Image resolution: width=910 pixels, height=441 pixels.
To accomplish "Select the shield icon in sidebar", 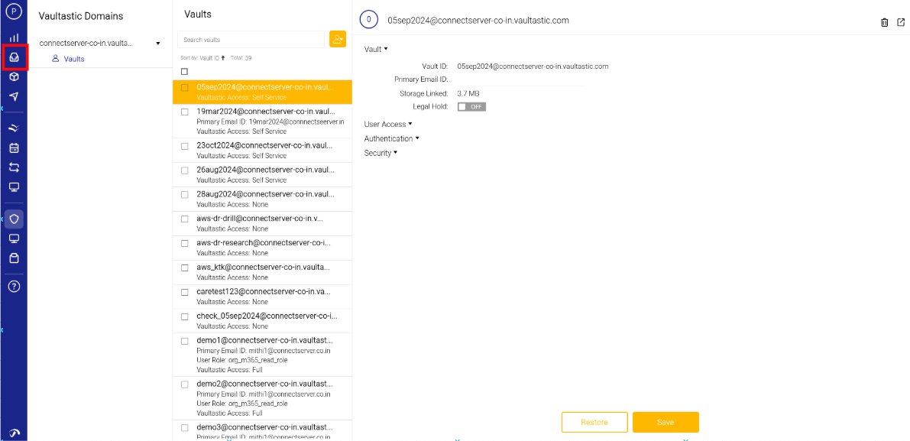I will point(14,219).
